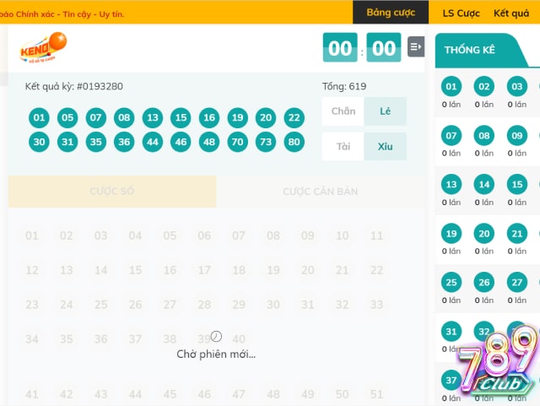Click the Keno logo icon
The image size is (540, 406).
43,47
